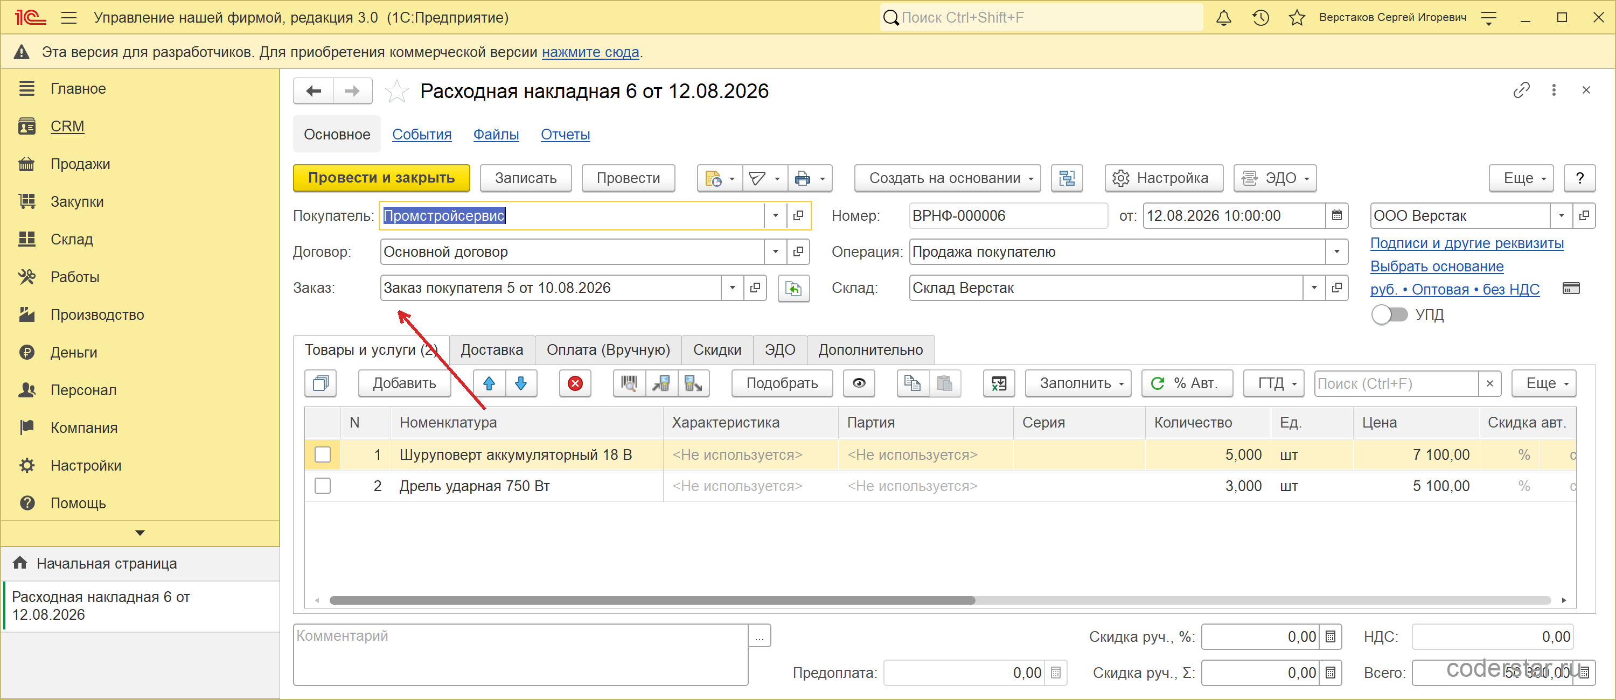Switch to the Файлы tab
The width and height of the screenshot is (1616, 700).
(496, 134)
